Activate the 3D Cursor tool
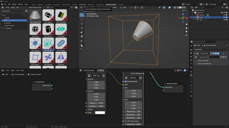 click(82, 19)
